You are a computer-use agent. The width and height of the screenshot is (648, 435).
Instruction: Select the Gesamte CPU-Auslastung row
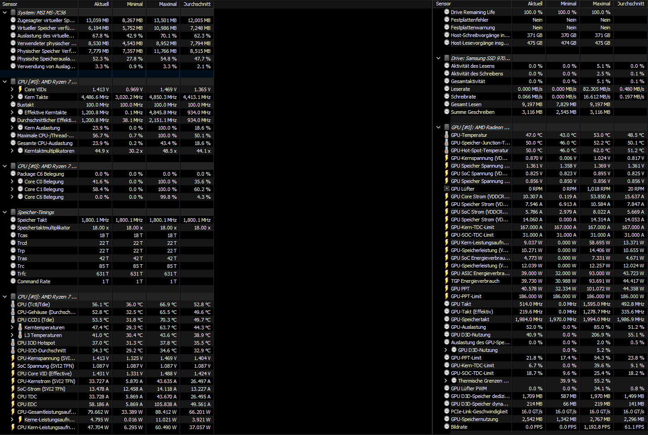pyautogui.click(x=107, y=143)
